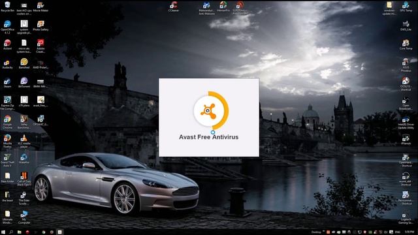Launch Mozilla Firefox from the desktop

point(7,141)
